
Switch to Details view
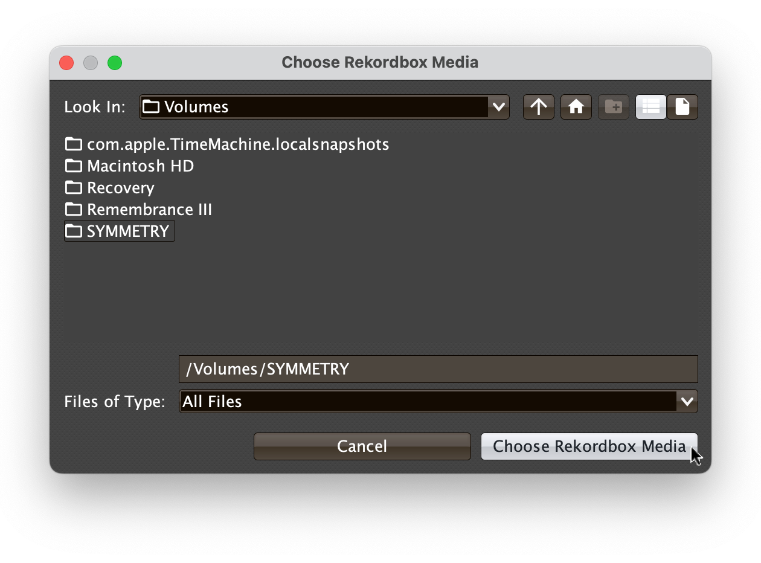pos(682,107)
